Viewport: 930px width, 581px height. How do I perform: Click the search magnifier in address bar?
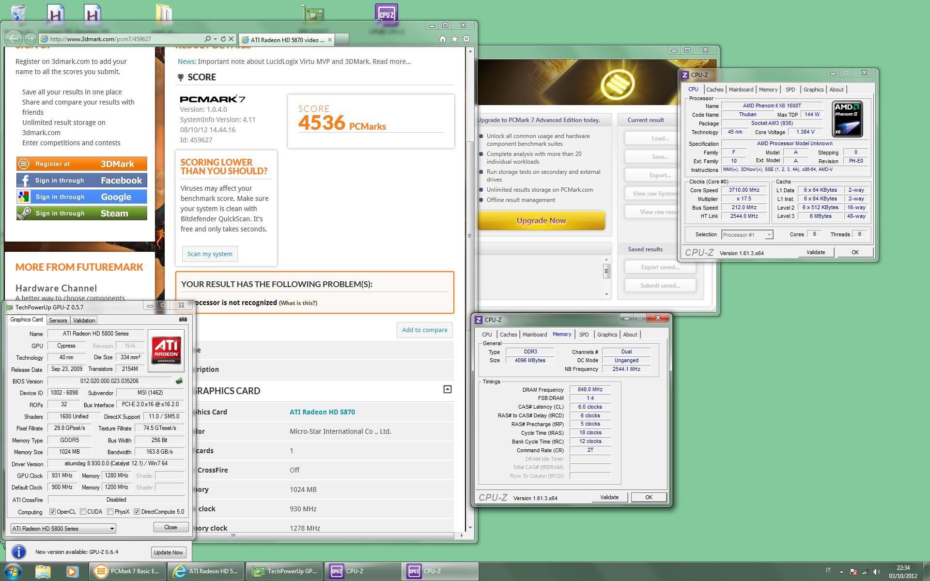click(208, 39)
